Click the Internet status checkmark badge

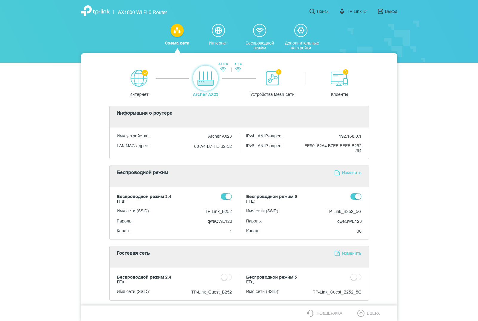[x=145, y=73]
